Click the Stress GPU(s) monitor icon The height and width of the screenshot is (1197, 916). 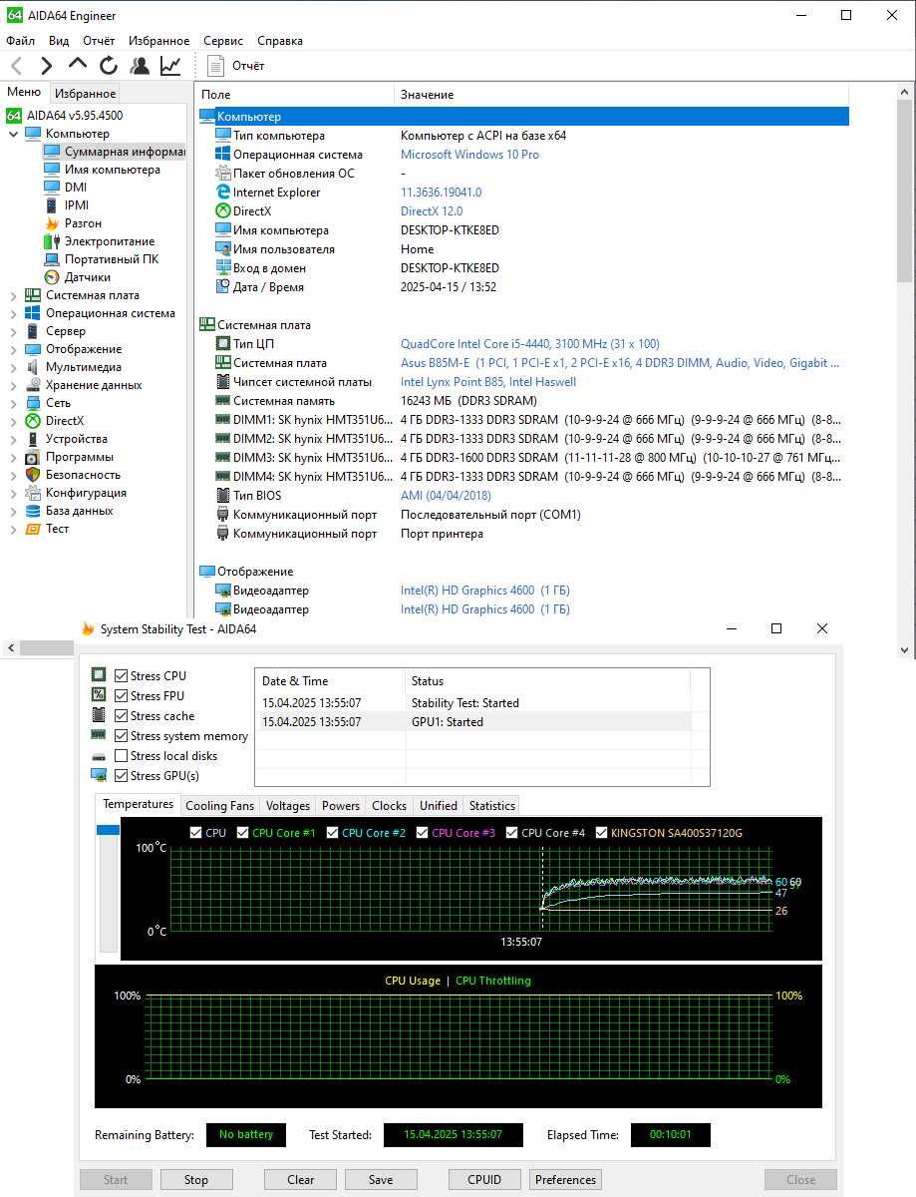tap(99, 776)
